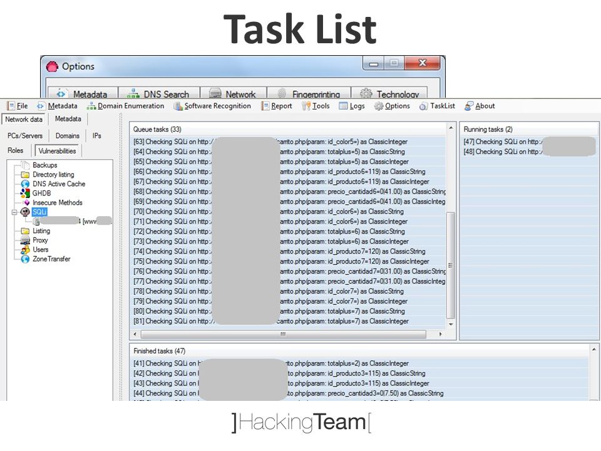Open the About menu

[x=480, y=106]
